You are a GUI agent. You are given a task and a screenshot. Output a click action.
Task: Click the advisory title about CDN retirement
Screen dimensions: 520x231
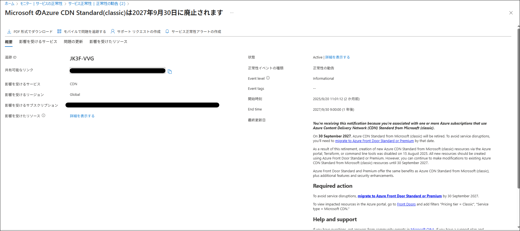[x=114, y=13]
